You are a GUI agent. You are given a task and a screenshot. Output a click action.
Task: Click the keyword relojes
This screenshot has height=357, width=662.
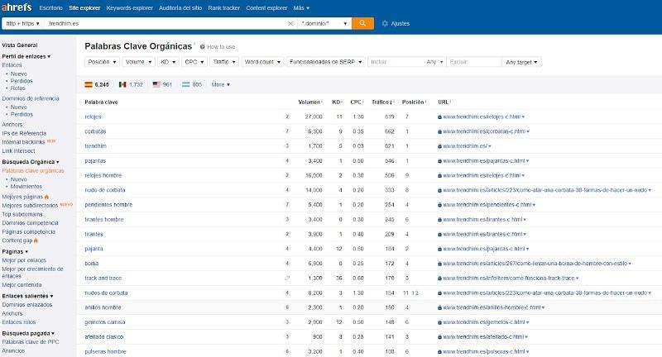click(x=93, y=117)
